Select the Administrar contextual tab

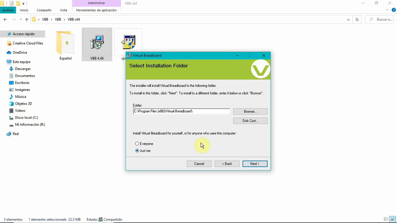coord(96,3)
